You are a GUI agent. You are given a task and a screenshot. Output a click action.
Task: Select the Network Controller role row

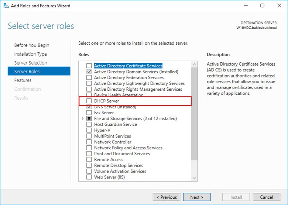[x=113, y=142]
